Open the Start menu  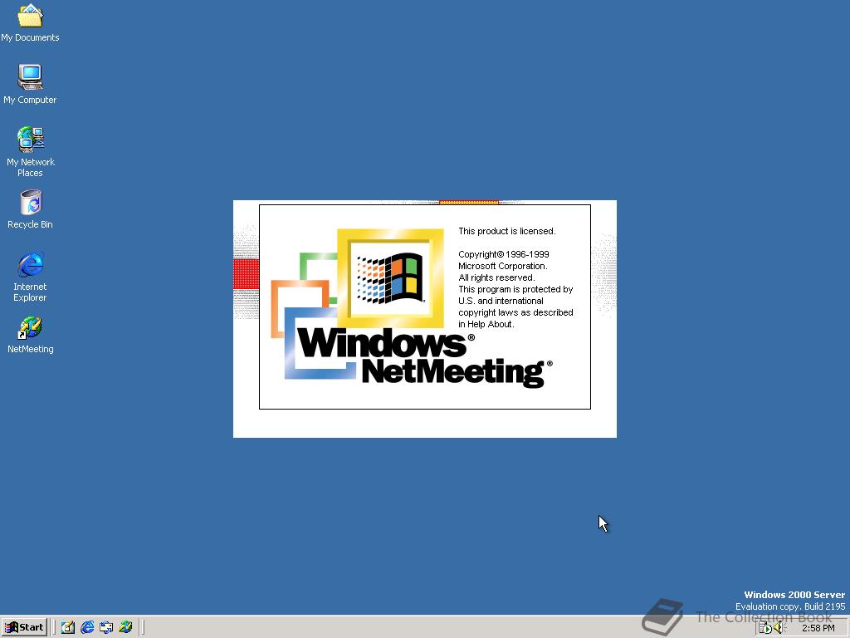coord(24,627)
